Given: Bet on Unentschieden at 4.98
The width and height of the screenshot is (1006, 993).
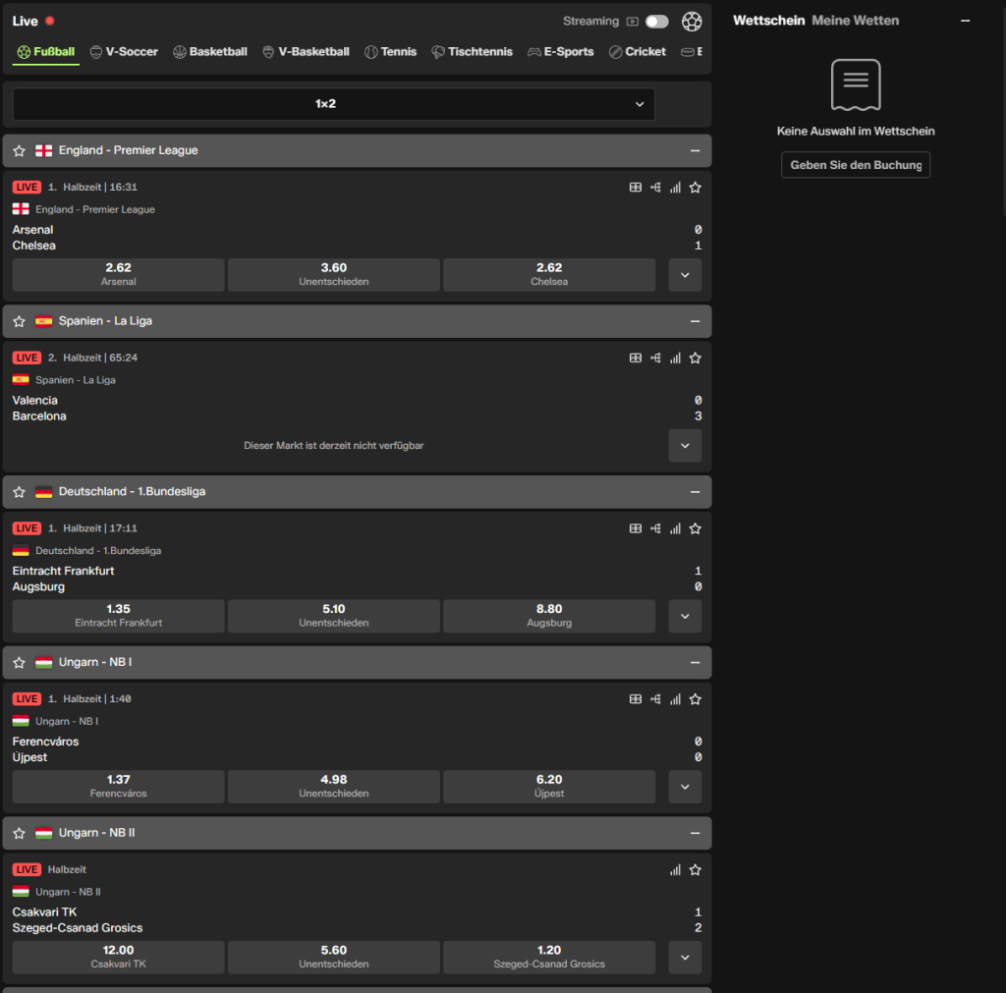Looking at the screenshot, I should click(x=334, y=787).
